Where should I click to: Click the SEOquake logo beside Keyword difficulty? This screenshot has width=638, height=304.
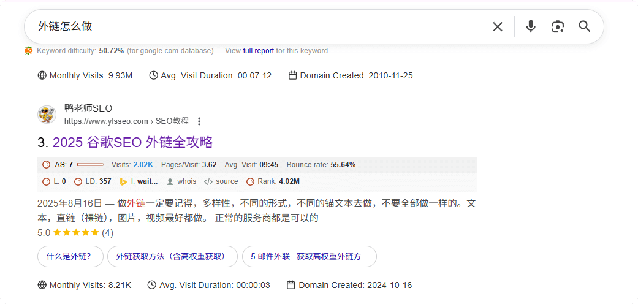[x=28, y=51]
